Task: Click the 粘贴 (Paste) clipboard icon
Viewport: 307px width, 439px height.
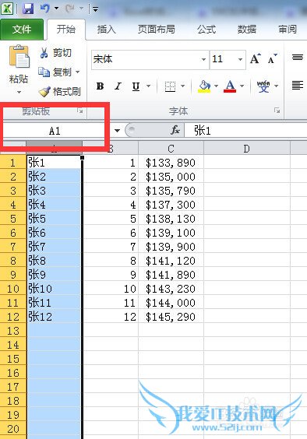Action: pyautogui.click(x=19, y=57)
